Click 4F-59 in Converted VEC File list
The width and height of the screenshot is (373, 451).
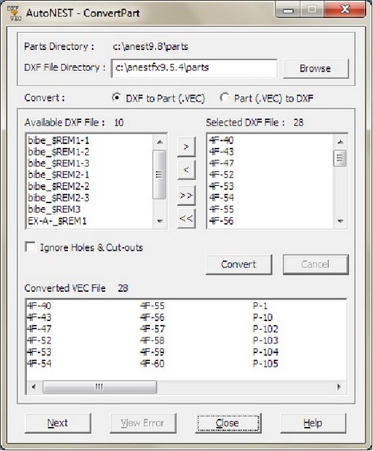[153, 352]
